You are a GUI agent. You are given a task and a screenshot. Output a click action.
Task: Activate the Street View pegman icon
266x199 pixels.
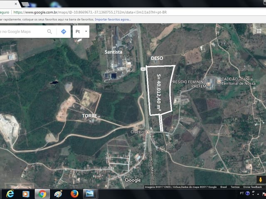tap(260, 180)
